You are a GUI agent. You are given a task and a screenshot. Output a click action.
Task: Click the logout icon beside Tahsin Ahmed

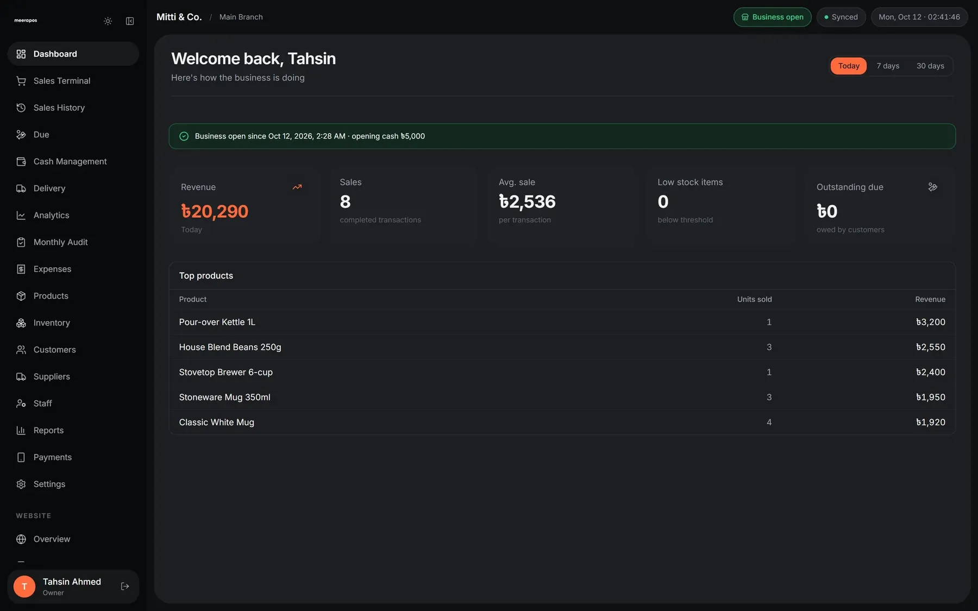click(x=125, y=586)
